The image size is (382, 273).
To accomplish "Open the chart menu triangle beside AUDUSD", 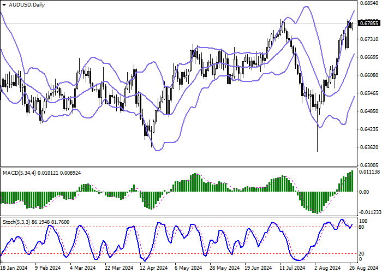I will (4, 4).
